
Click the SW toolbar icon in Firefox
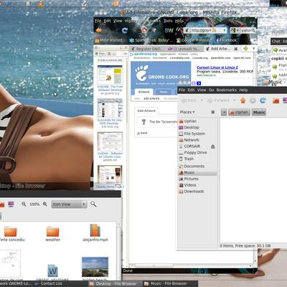click(x=169, y=30)
